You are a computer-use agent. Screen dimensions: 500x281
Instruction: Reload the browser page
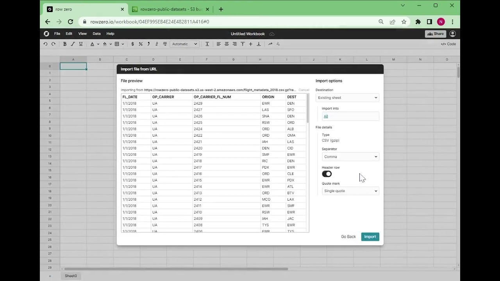click(x=70, y=22)
